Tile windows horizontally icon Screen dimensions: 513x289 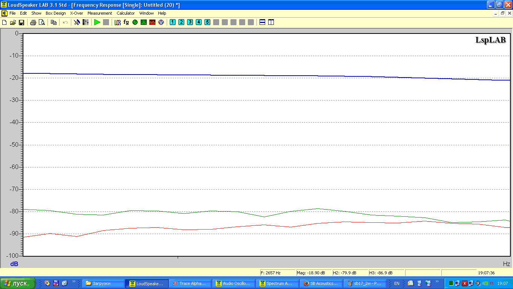(263, 22)
